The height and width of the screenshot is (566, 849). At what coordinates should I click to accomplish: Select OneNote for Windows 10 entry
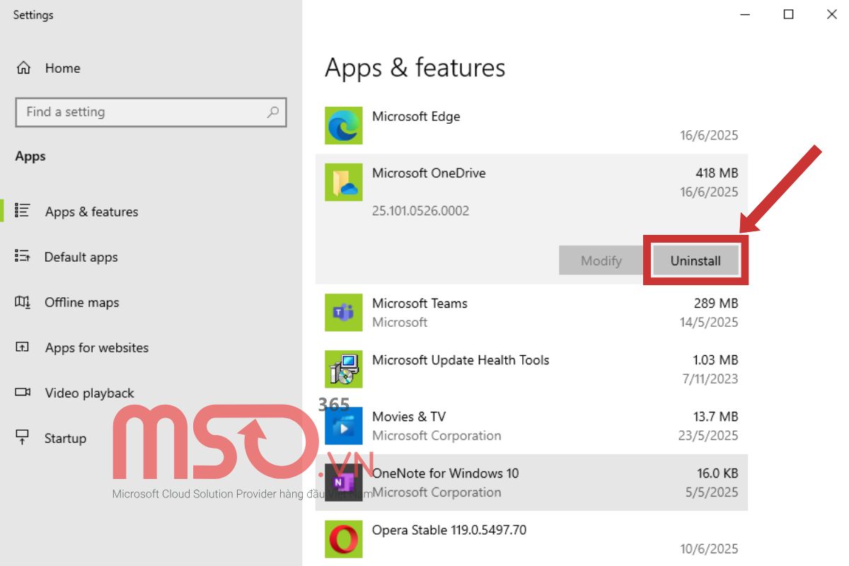(x=531, y=482)
